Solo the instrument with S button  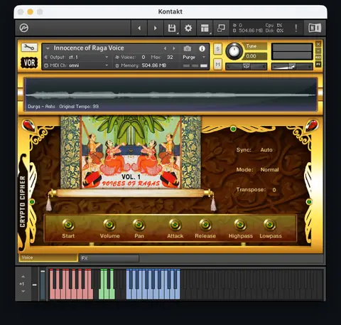[x=217, y=49]
